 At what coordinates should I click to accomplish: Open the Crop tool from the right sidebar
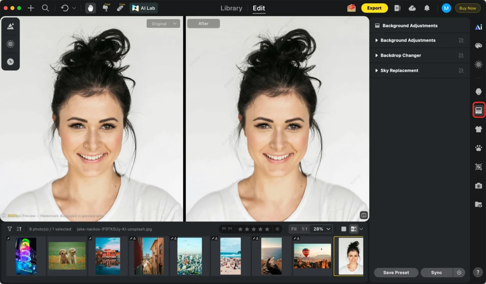click(478, 167)
